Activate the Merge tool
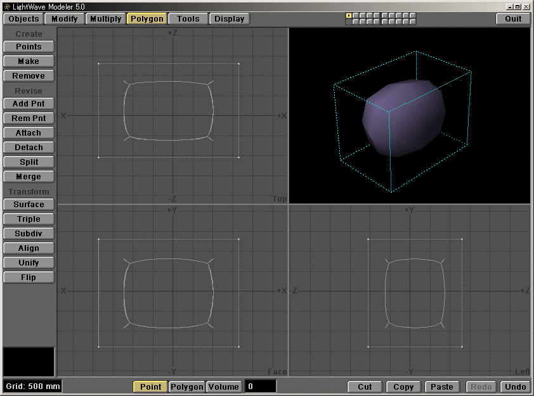534x396 pixels. click(28, 176)
